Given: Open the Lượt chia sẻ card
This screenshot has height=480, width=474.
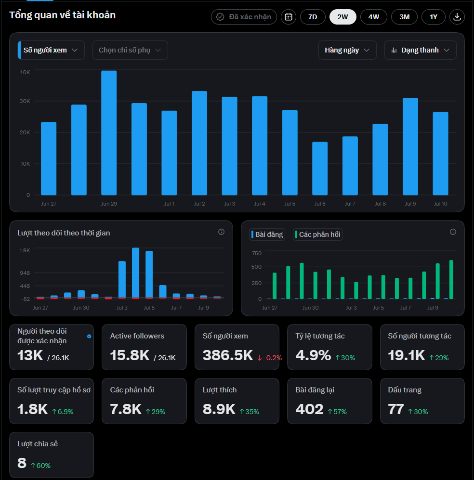Looking at the screenshot, I should pos(52,455).
